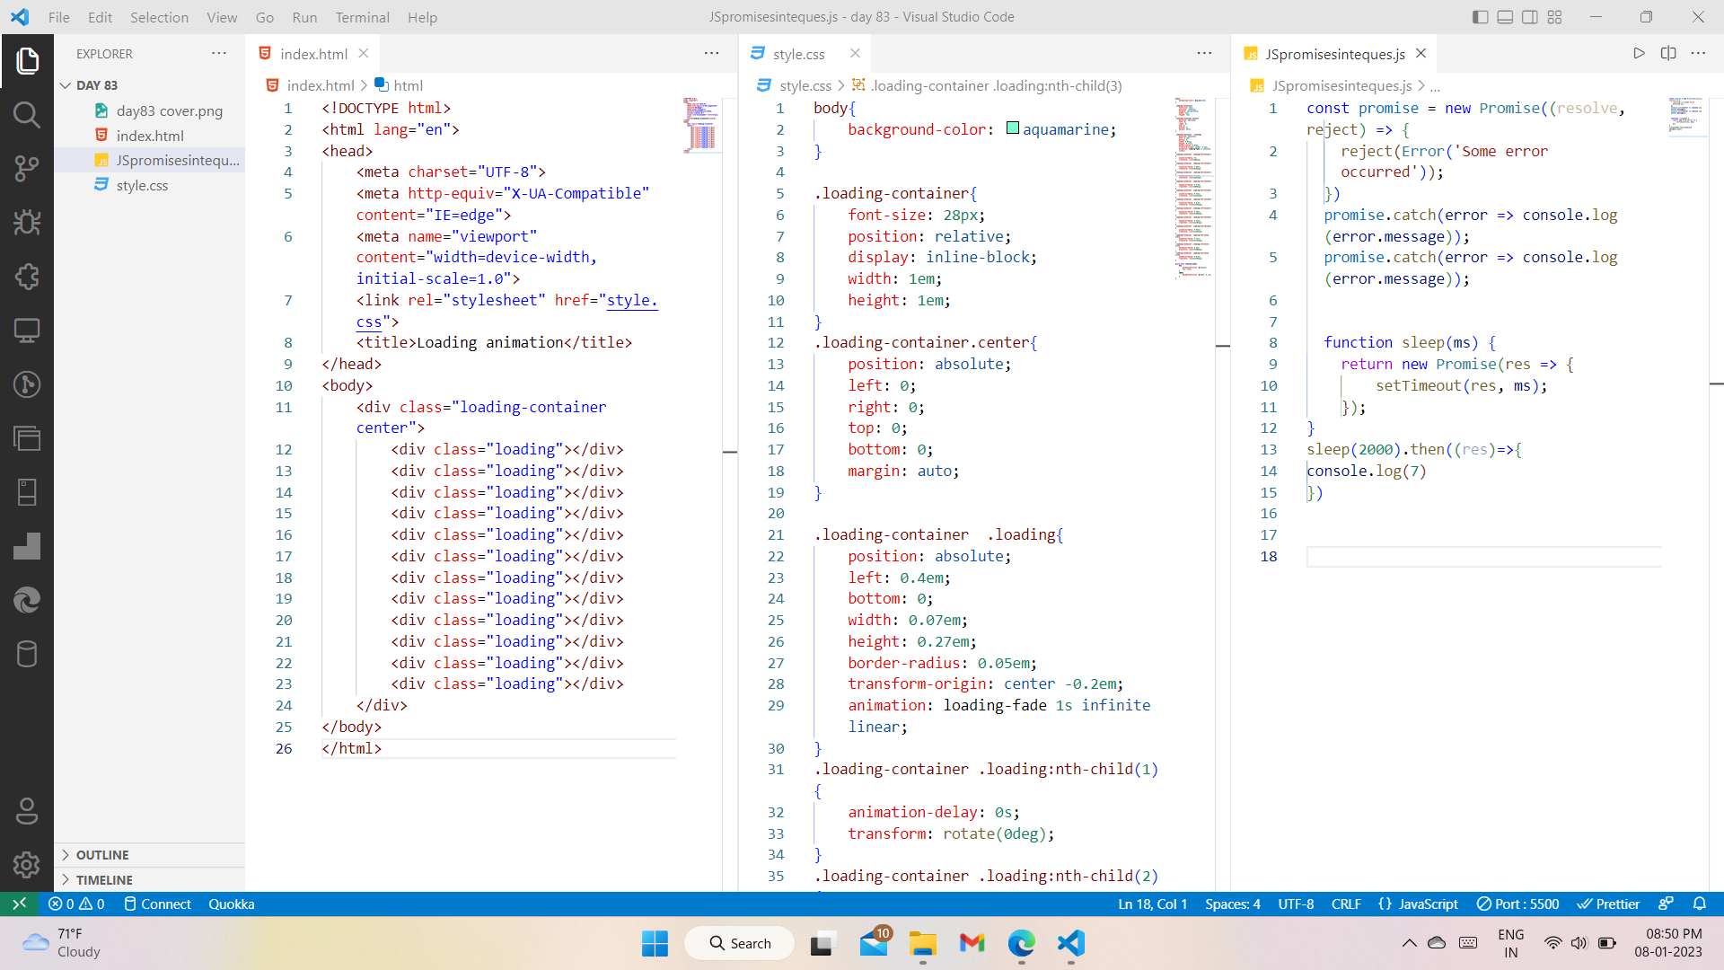Open day83 cover.png in explorer
This screenshot has width=1724, height=970.
(169, 110)
